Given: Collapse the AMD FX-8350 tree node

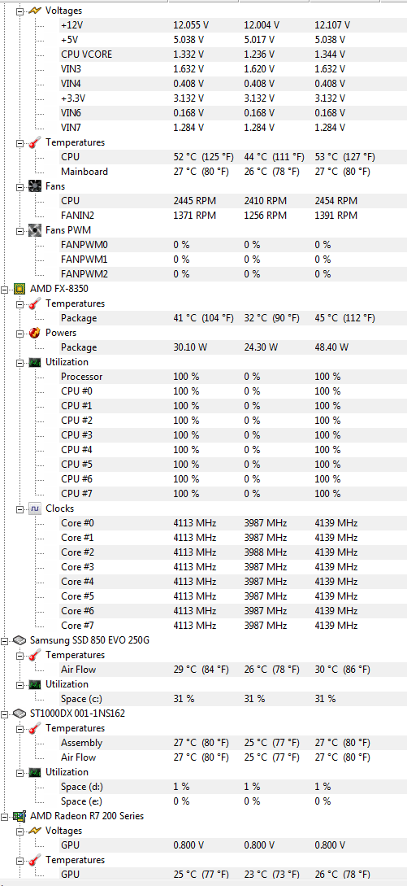Looking at the screenshot, I should (x=5, y=289).
